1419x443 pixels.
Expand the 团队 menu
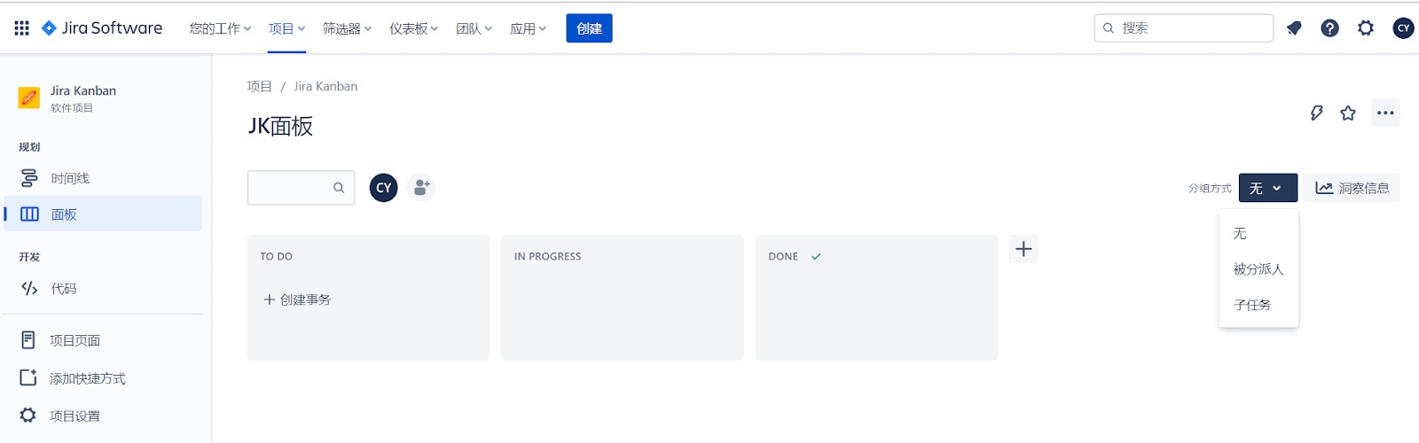474,28
